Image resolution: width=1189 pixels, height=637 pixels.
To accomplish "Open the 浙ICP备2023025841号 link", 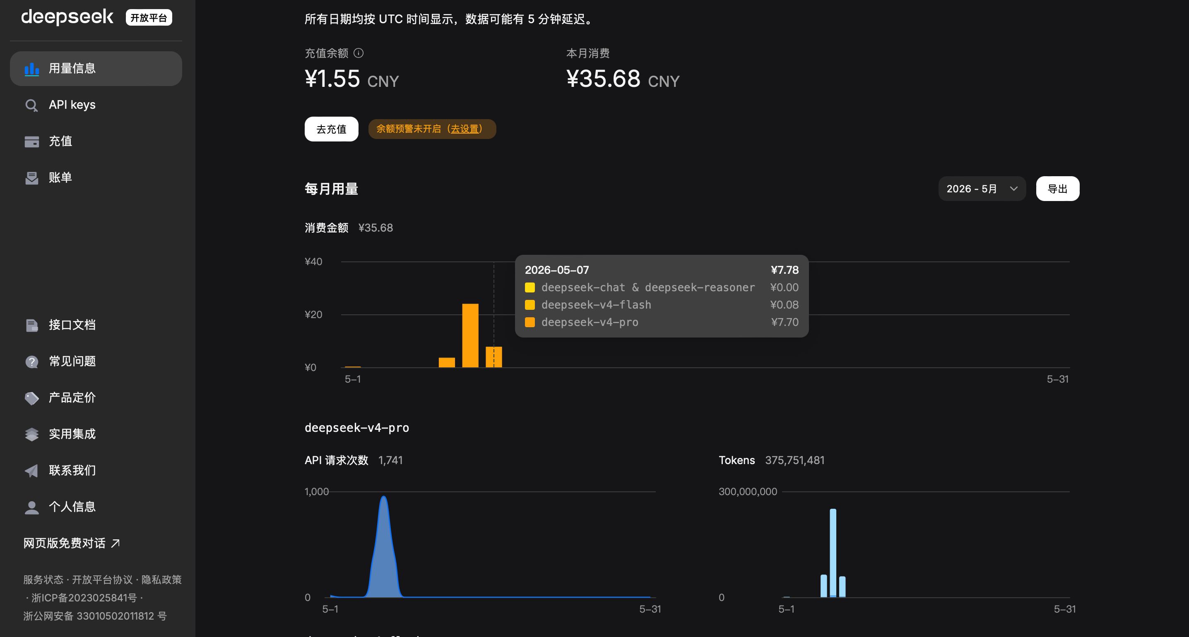I will pos(84,598).
